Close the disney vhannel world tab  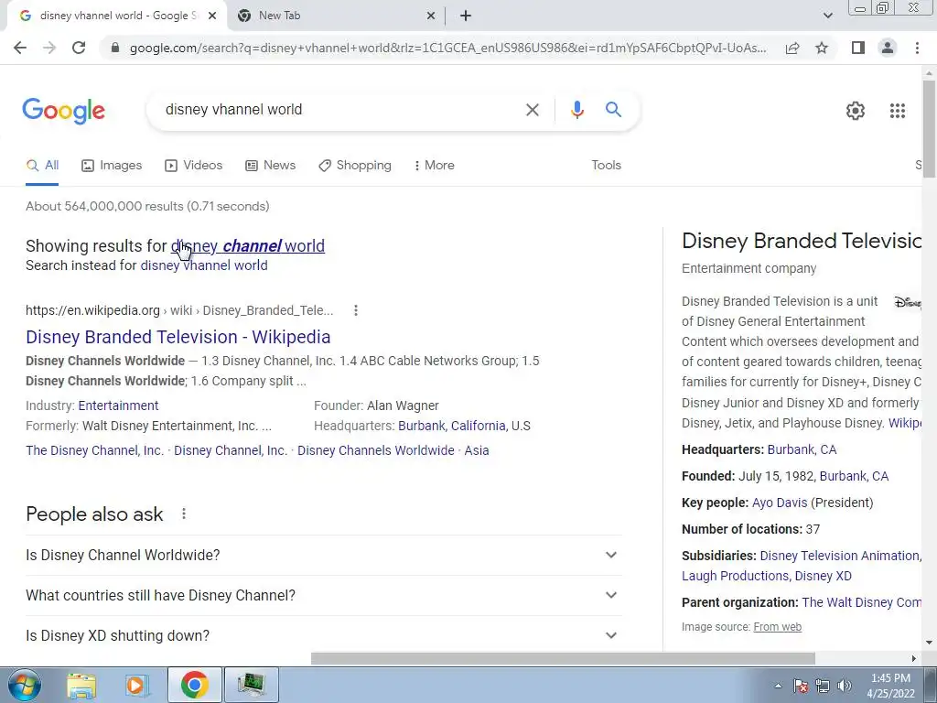point(212,16)
